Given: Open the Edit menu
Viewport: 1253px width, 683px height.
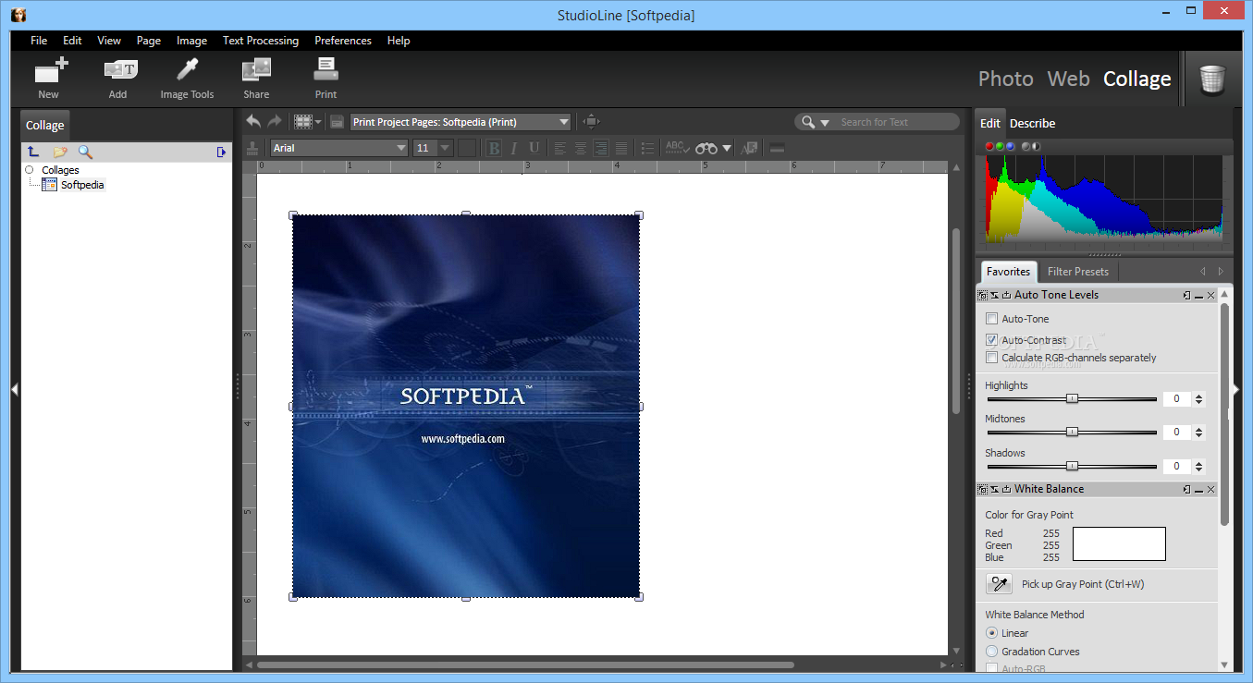Looking at the screenshot, I should tap(72, 41).
